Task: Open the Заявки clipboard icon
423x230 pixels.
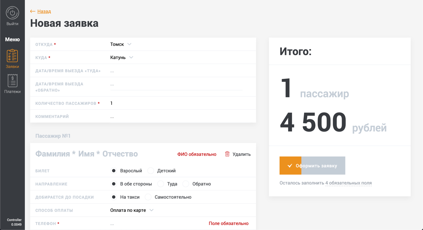Action: pos(12,56)
